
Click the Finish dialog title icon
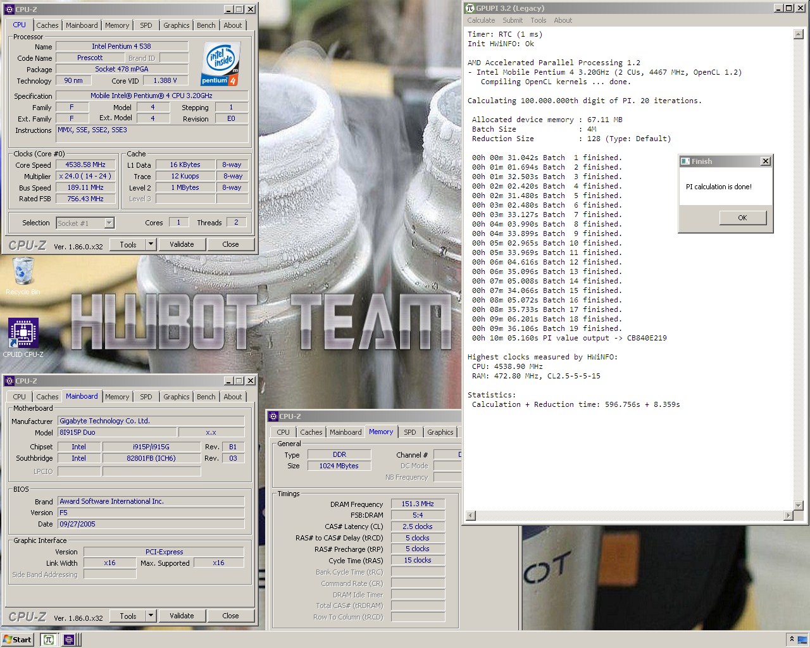coord(685,161)
